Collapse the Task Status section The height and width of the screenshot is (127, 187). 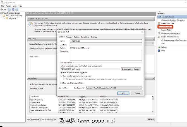pos(153,39)
